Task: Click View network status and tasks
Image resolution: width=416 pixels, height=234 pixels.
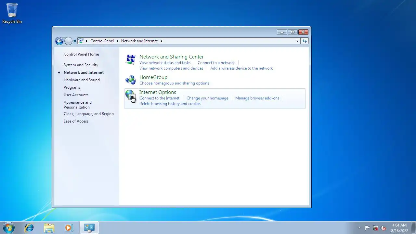Action: [x=165, y=63]
